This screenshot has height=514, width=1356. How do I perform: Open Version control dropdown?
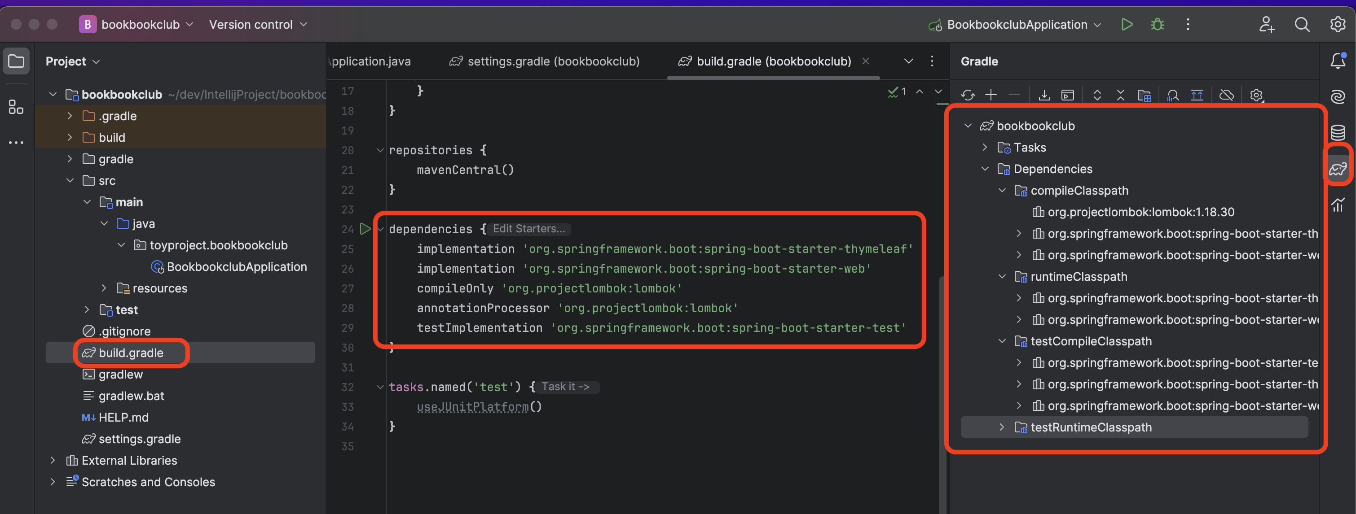(x=258, y=25)
